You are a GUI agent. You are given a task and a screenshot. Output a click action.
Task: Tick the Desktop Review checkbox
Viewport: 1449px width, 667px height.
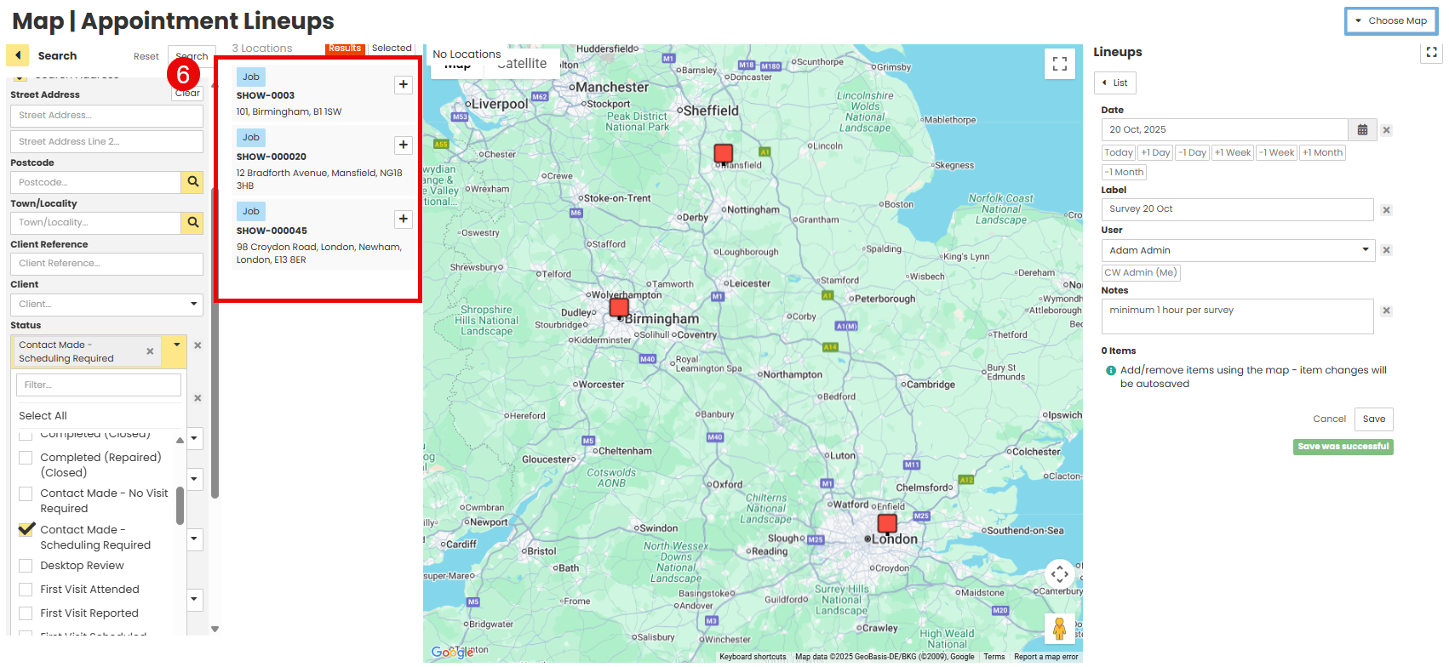click(26, 566)
